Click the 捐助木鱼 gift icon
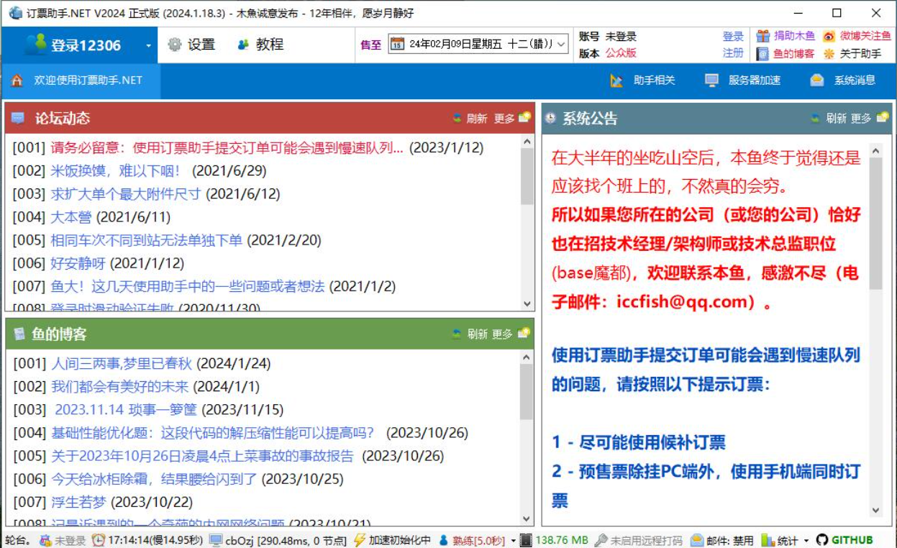The width and height of the screenshot is (897, 548). [x=763, y=36]
